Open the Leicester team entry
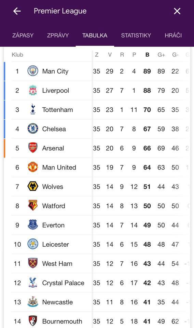Screen dimensions: 194x328 (97, 244)
